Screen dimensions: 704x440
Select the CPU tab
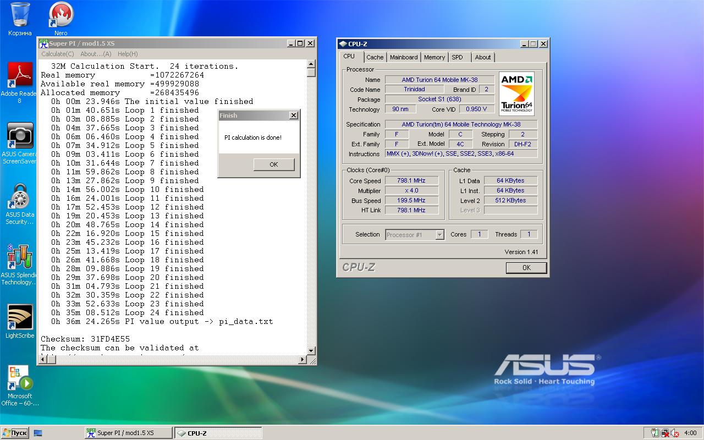pos(349,56)
